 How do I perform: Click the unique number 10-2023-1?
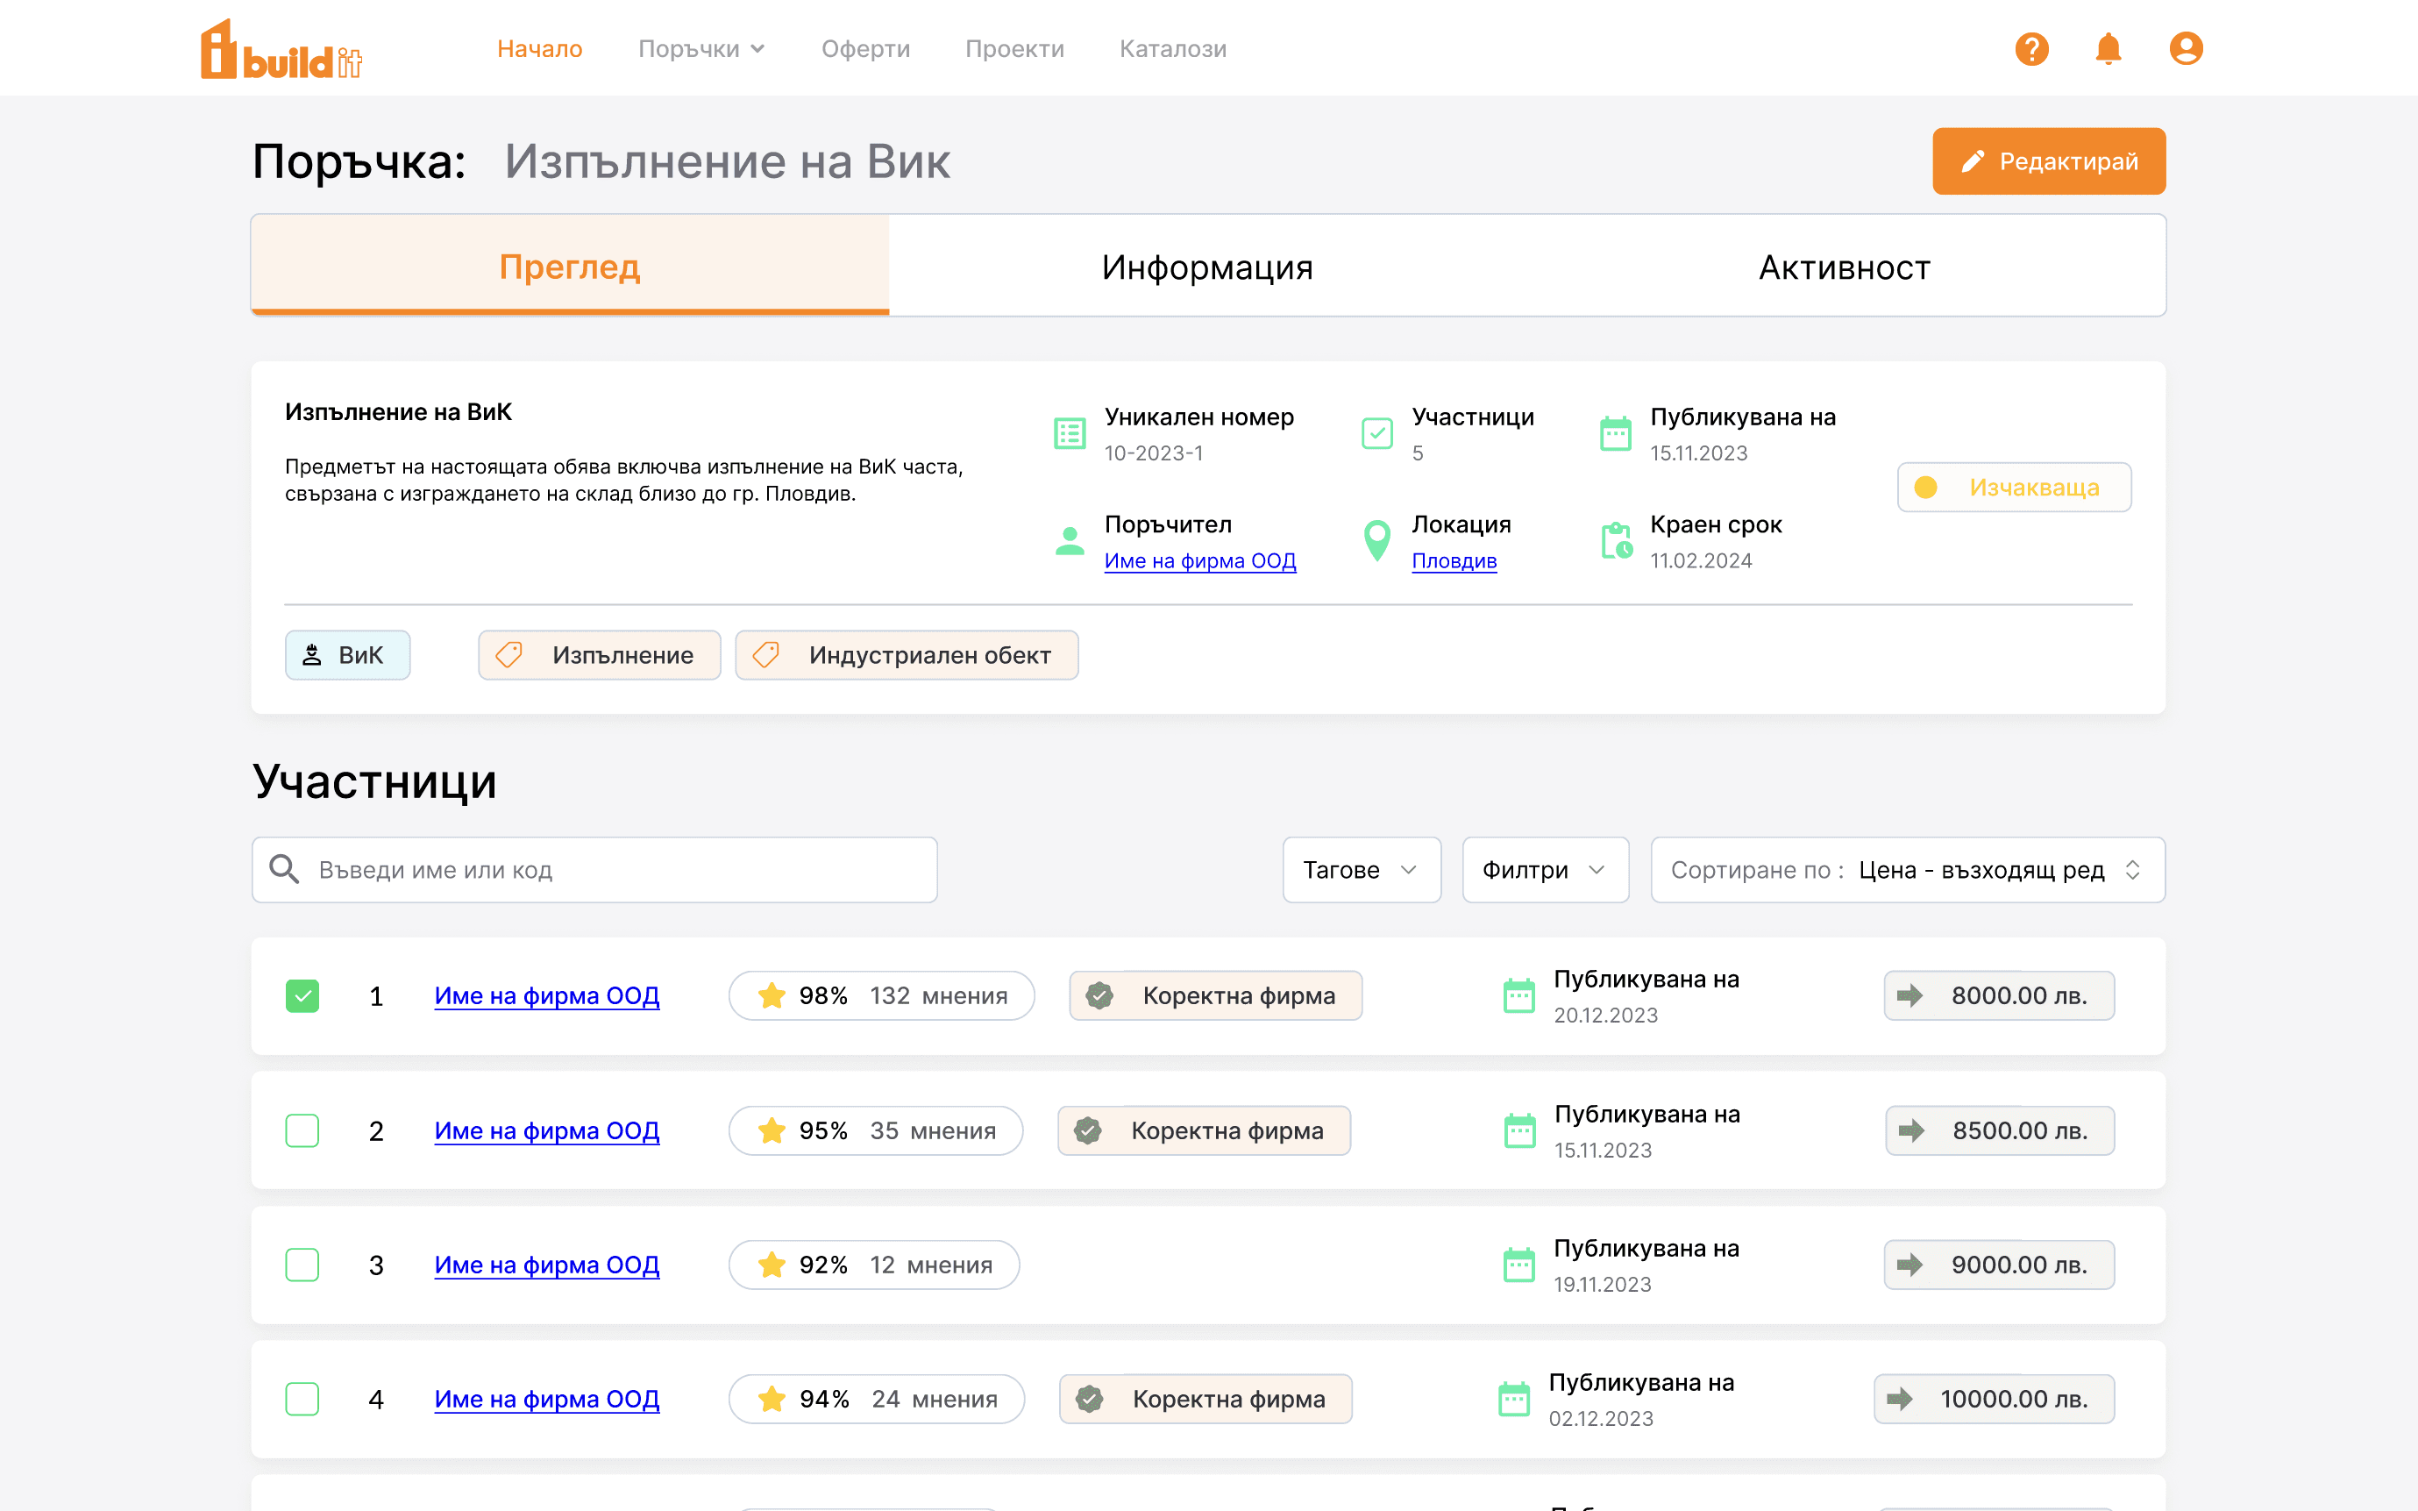pos(1154,453)
